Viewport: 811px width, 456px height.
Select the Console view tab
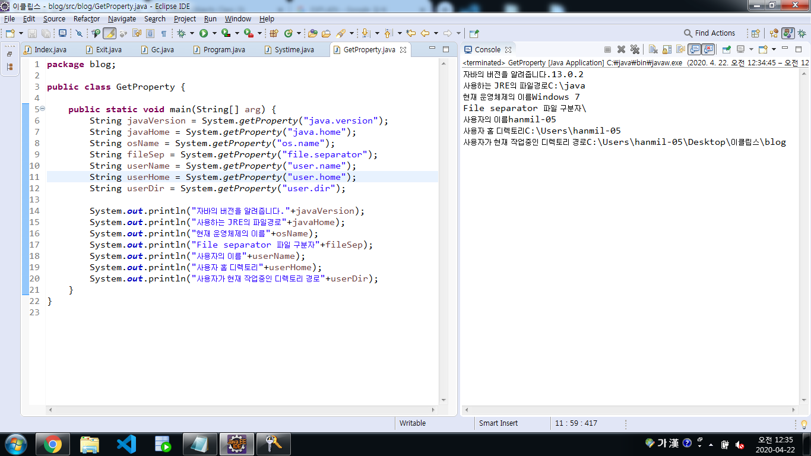[x=487, y=50]
